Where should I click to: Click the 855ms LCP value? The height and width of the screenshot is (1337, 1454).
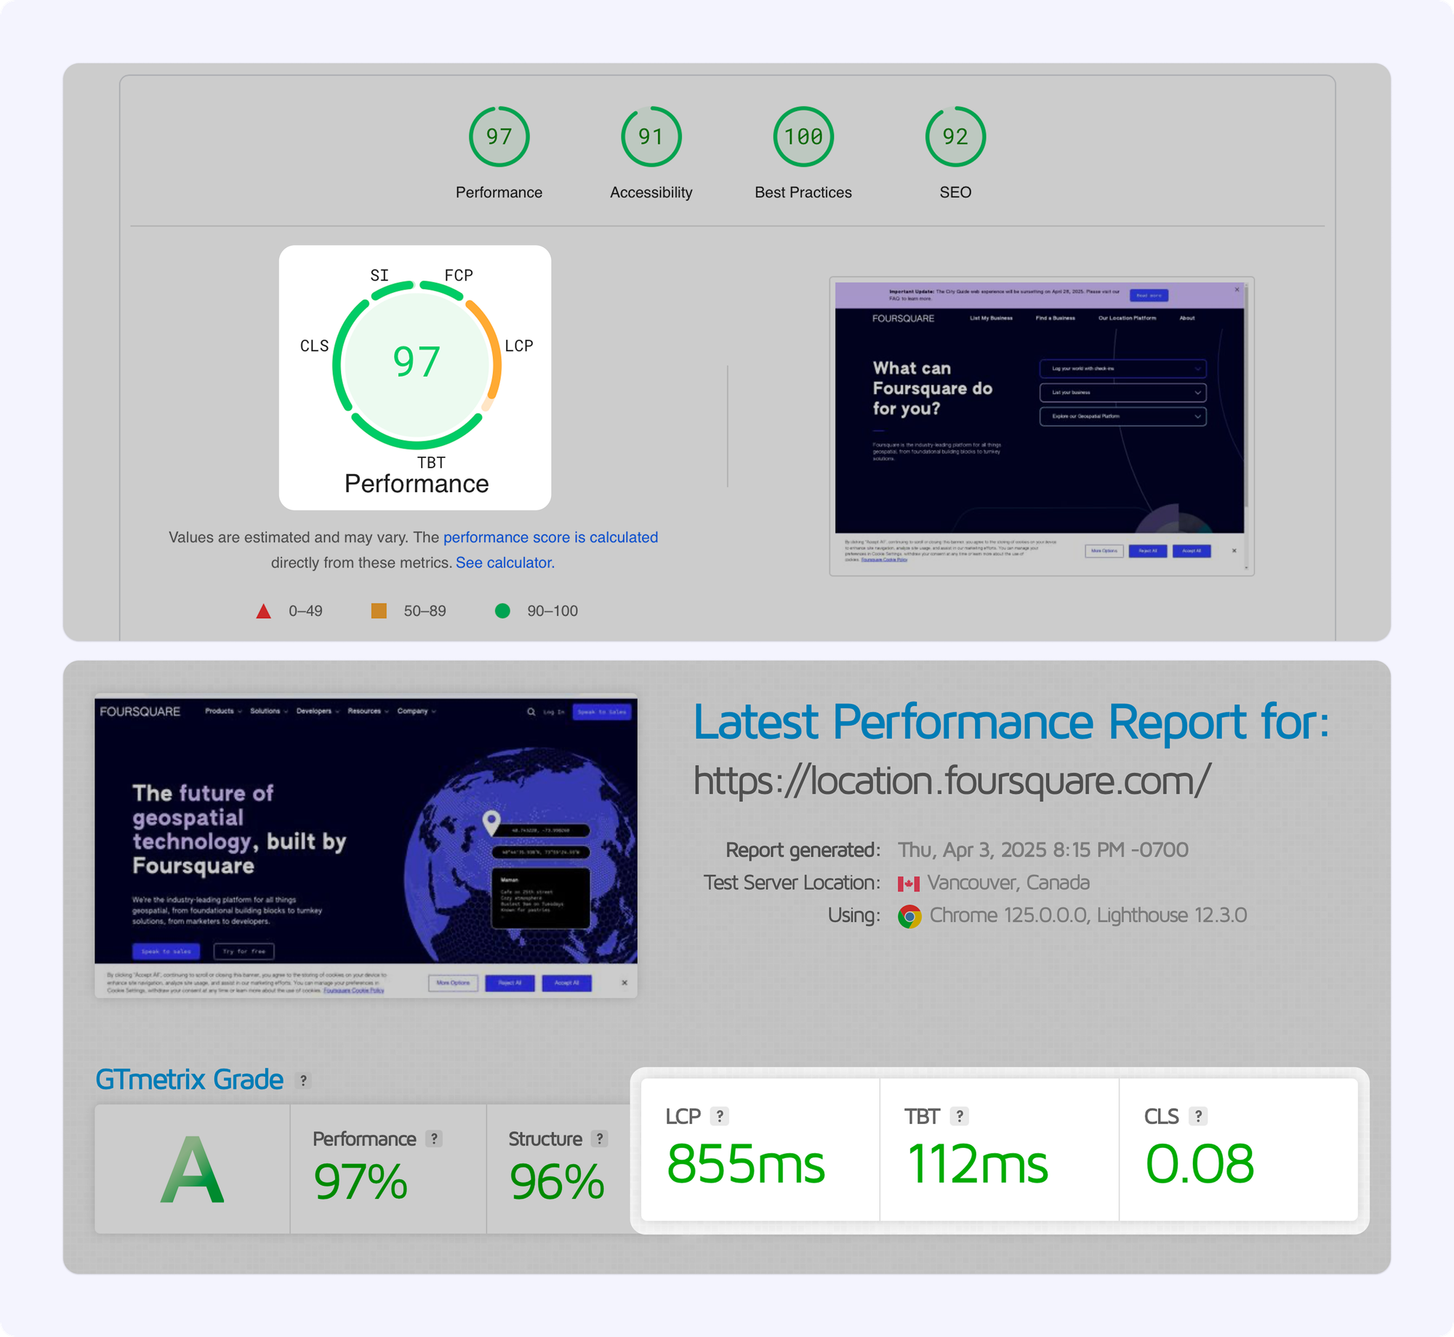(746, 1164)
